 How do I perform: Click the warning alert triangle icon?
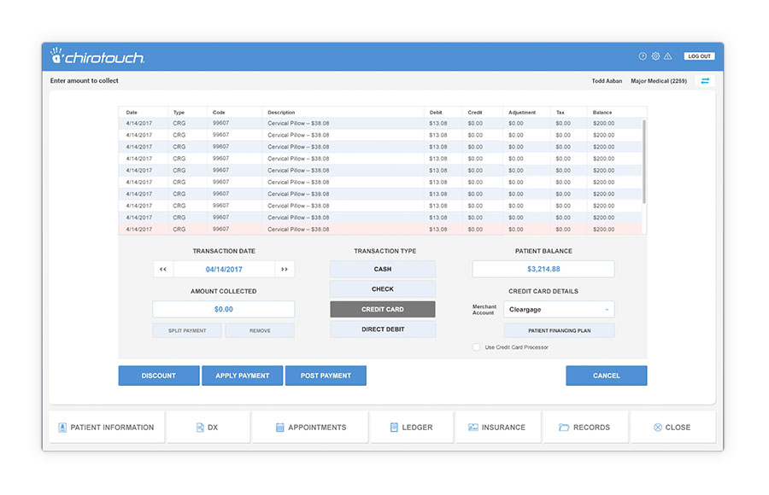668,56
